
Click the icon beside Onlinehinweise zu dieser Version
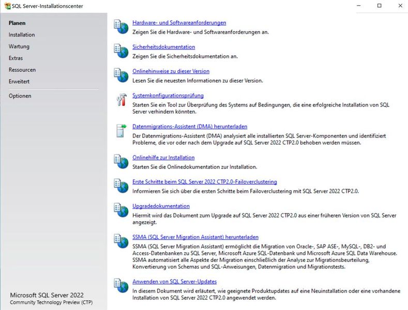[121, 75]
